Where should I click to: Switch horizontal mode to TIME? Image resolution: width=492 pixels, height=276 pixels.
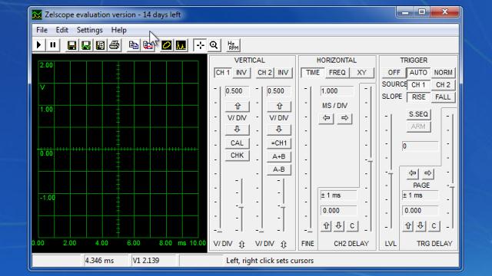[x=313, y=73]
